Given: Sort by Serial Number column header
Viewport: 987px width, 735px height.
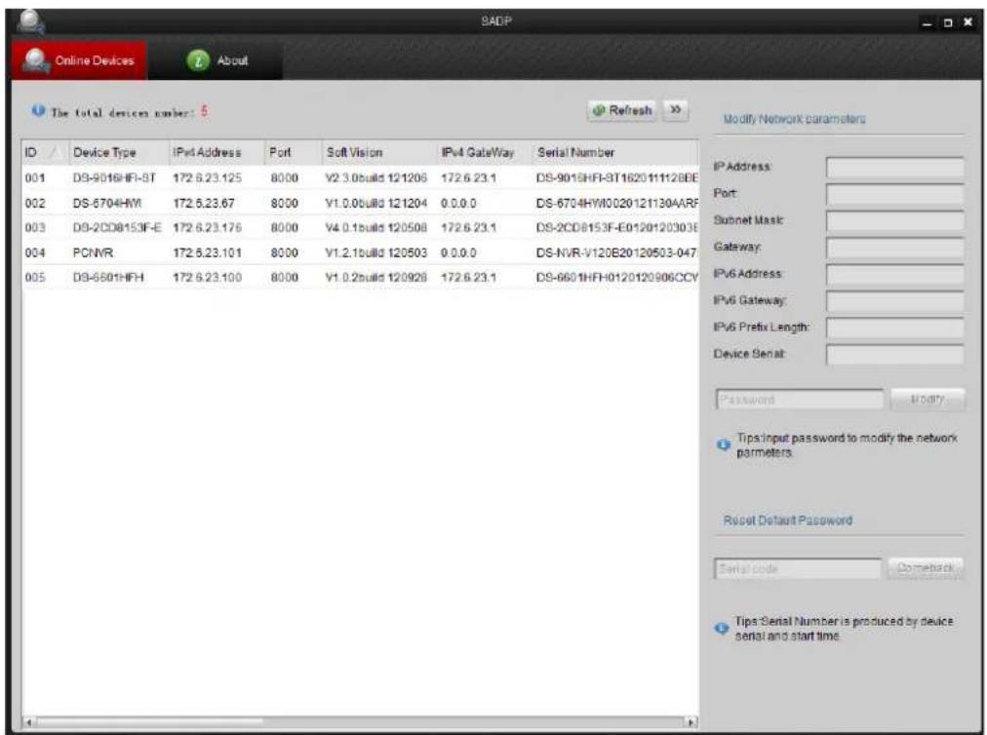Looking at the screenshot, I should point(614,153).
